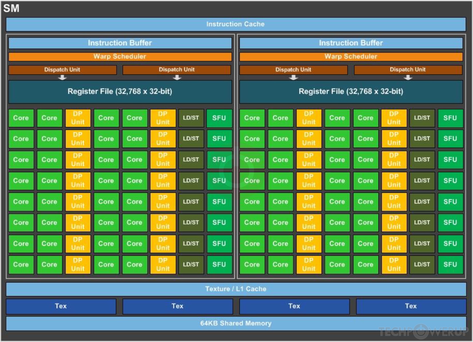Image resolution: width=473 pixels, height=342 pixels.
Task: Select a DP Unit in the top row
Action: pyautogui.click(x=77, y=118)
